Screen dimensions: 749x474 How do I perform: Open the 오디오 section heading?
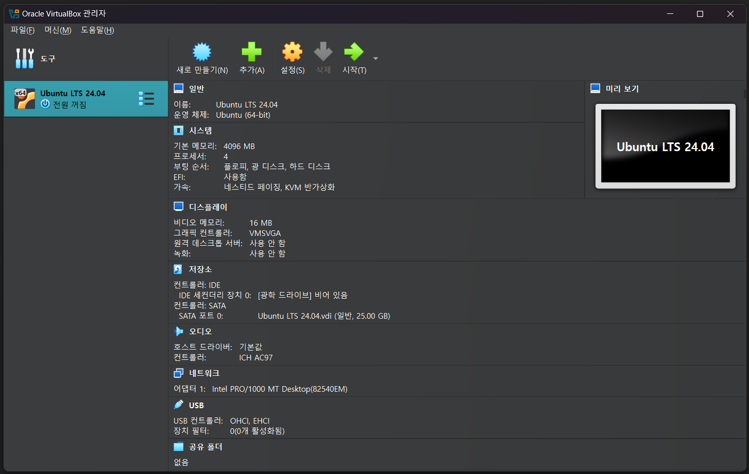(200, 332)
